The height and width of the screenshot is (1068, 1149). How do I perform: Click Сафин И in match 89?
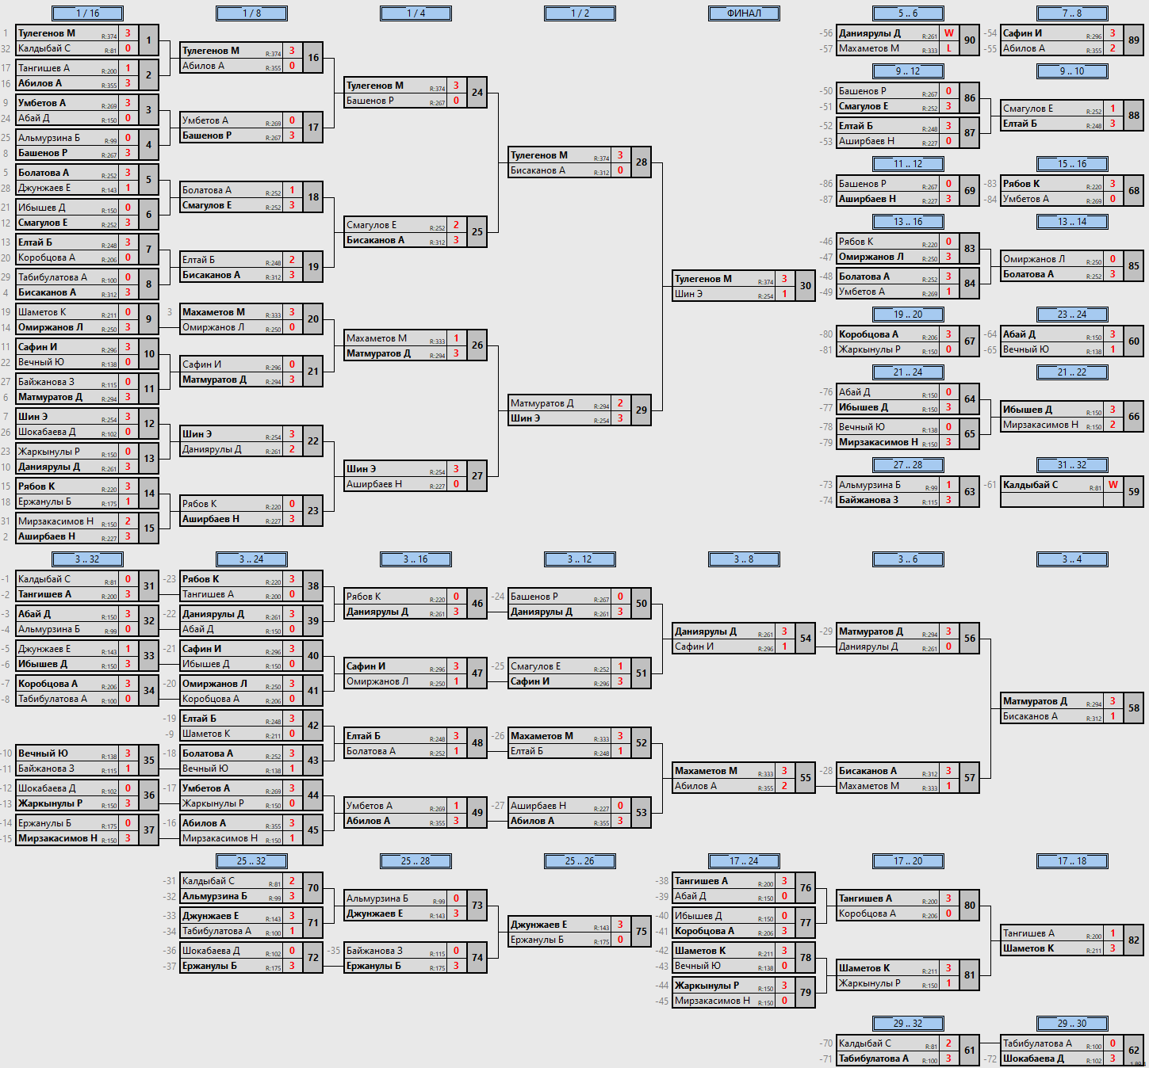pos(1022,33)
